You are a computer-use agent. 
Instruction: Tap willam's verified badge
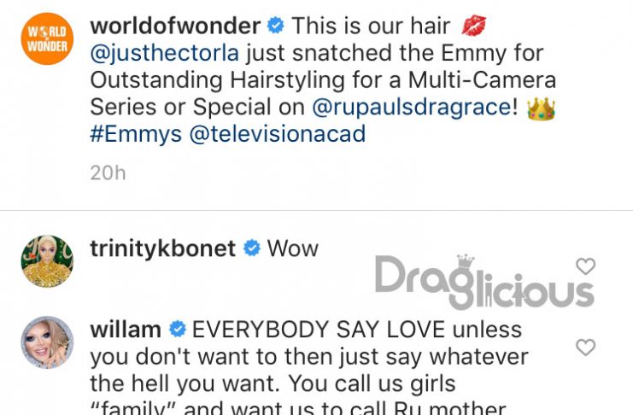[177, 329]
